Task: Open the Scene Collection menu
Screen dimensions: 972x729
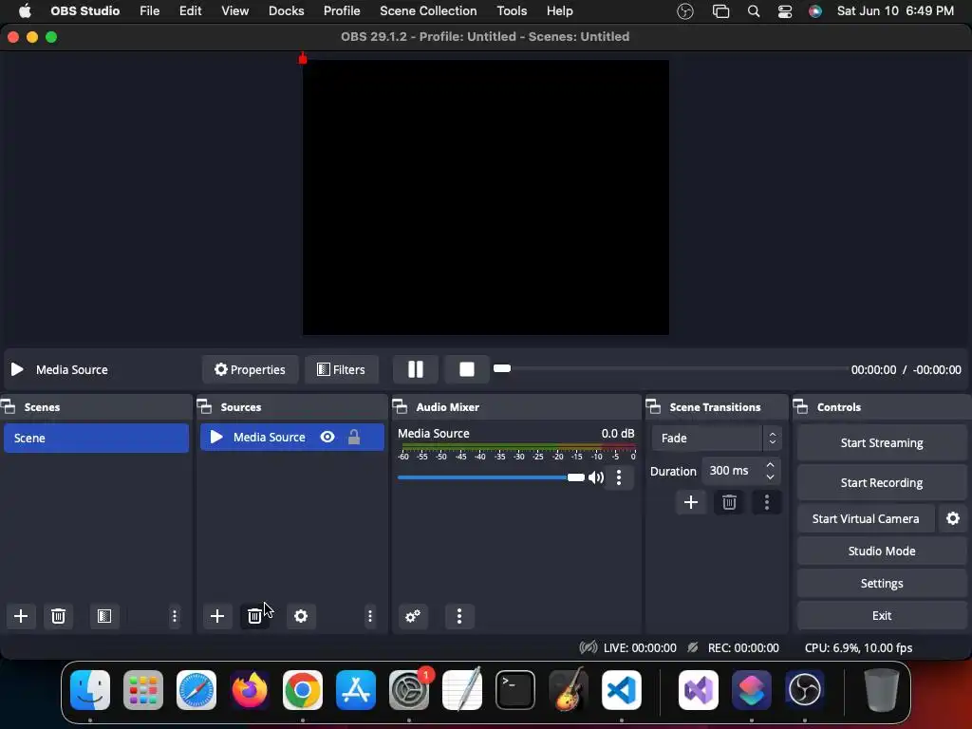Action: (x=428, y=11)
